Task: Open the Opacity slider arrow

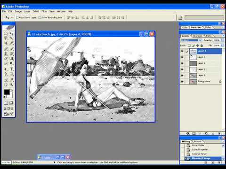Action: (222, 40)
